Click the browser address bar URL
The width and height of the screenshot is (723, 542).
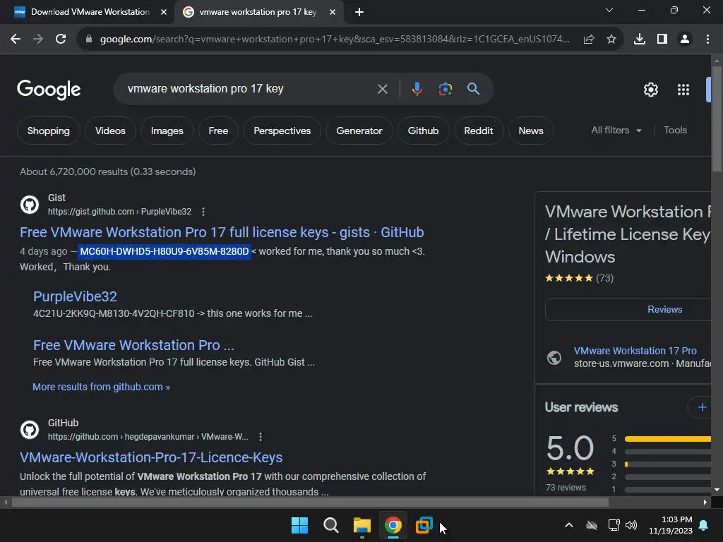coord(335,40)
